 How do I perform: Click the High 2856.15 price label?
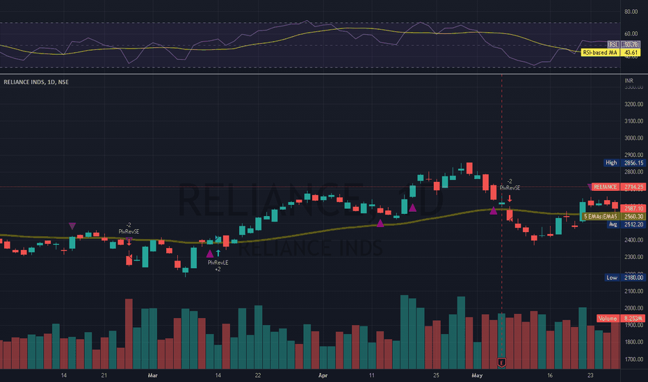[624, 163]
